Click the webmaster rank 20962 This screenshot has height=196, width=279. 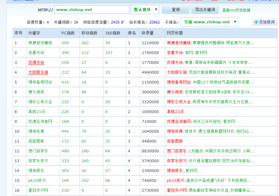(155, 22)
